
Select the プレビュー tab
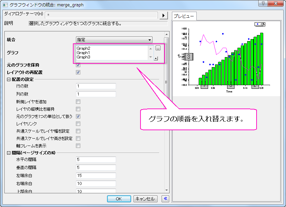(x=184, y=16)
